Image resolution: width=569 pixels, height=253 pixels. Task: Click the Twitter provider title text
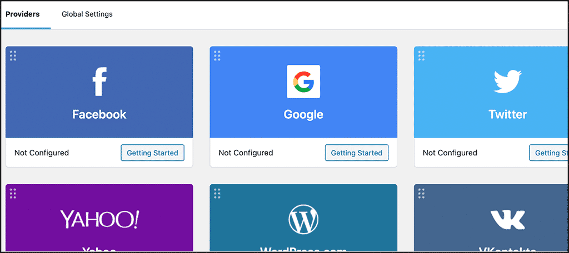(508, 114)
